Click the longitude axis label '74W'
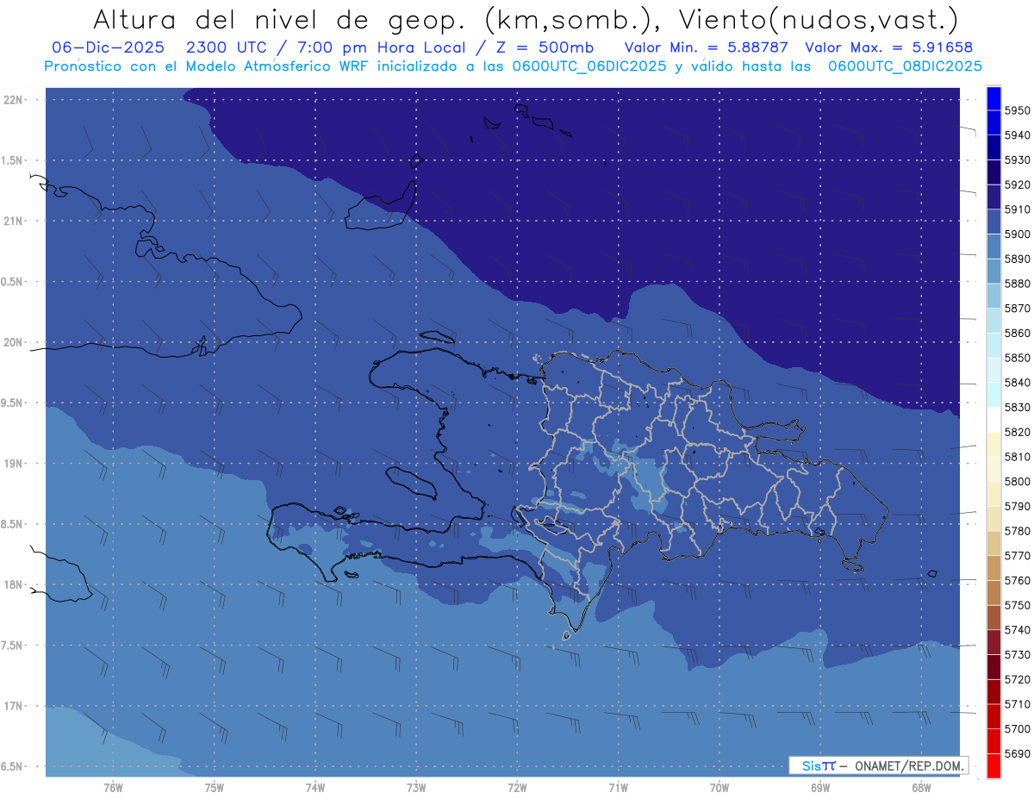 (315, 788)
